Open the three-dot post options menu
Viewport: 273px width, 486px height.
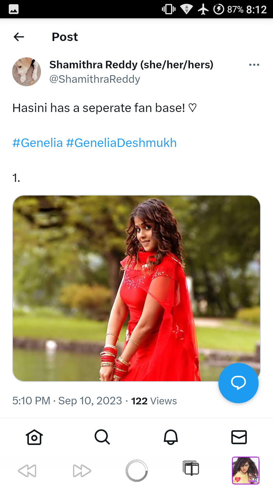pos(254,65)
